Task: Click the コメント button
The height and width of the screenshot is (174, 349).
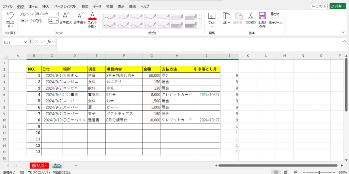Action: point(319,6)
